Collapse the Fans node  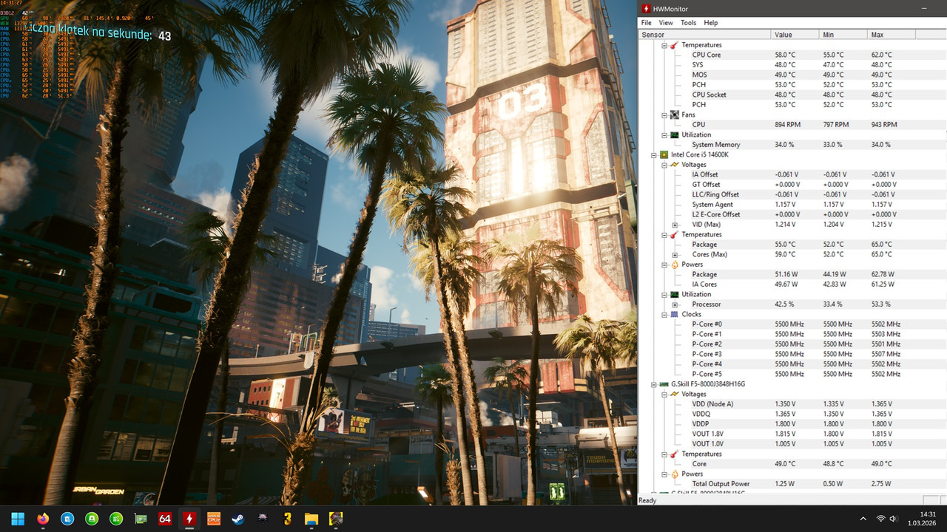(x=664, y=115)
